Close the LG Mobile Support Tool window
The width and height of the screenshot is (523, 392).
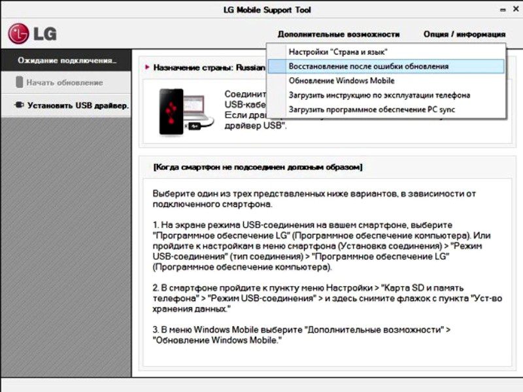pyautogui.click(x=516, y=9)
